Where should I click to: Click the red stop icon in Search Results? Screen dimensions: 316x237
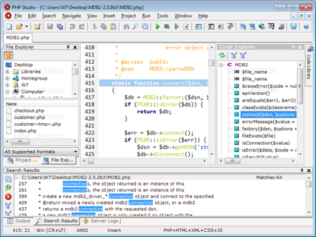(9, 197)
